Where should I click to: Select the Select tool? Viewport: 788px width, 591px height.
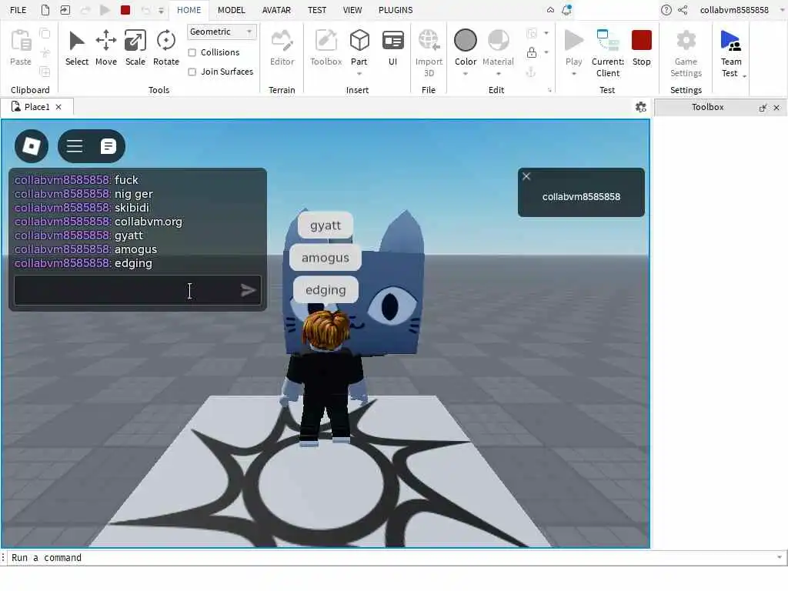(x=76, y=48)
